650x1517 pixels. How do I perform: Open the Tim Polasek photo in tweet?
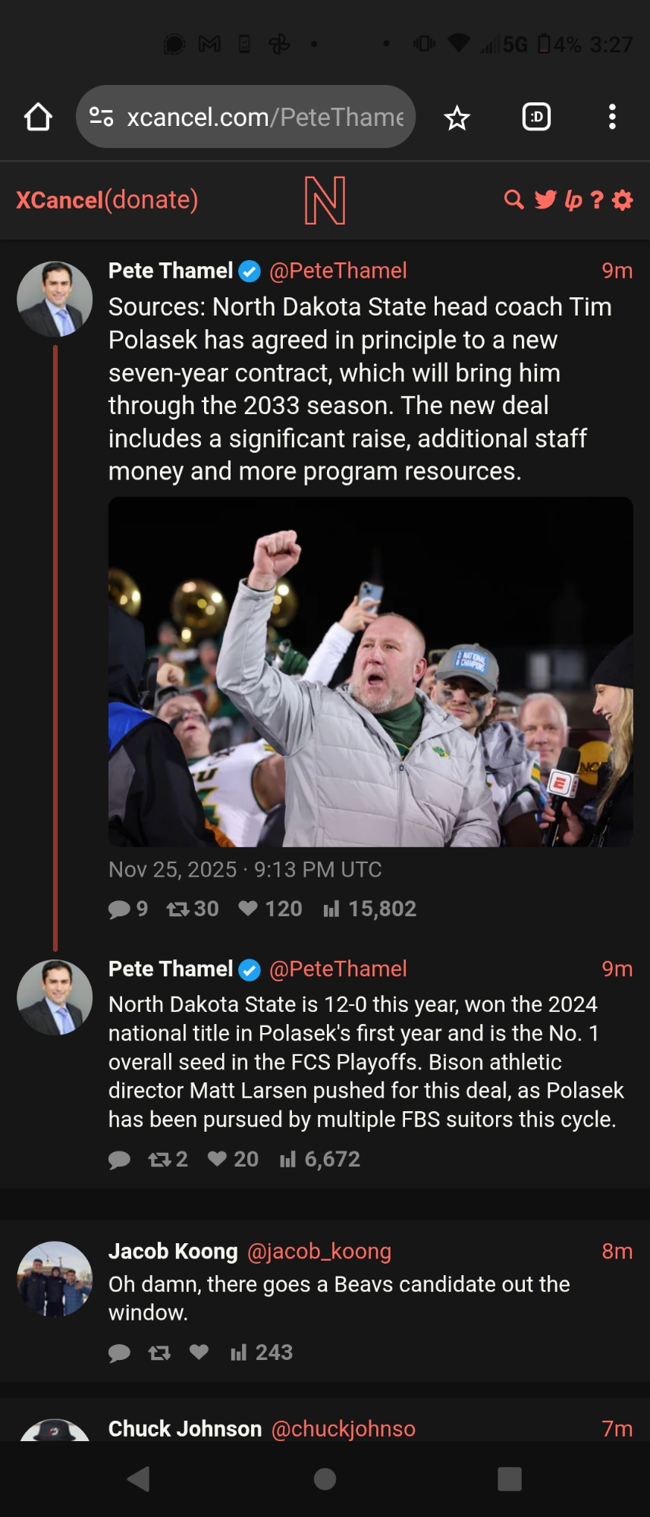[x=370, y=671]
